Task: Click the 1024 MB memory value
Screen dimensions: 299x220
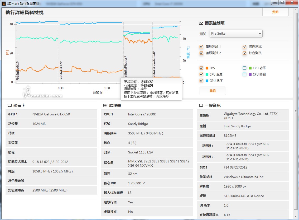Action: tap(39, 124)
